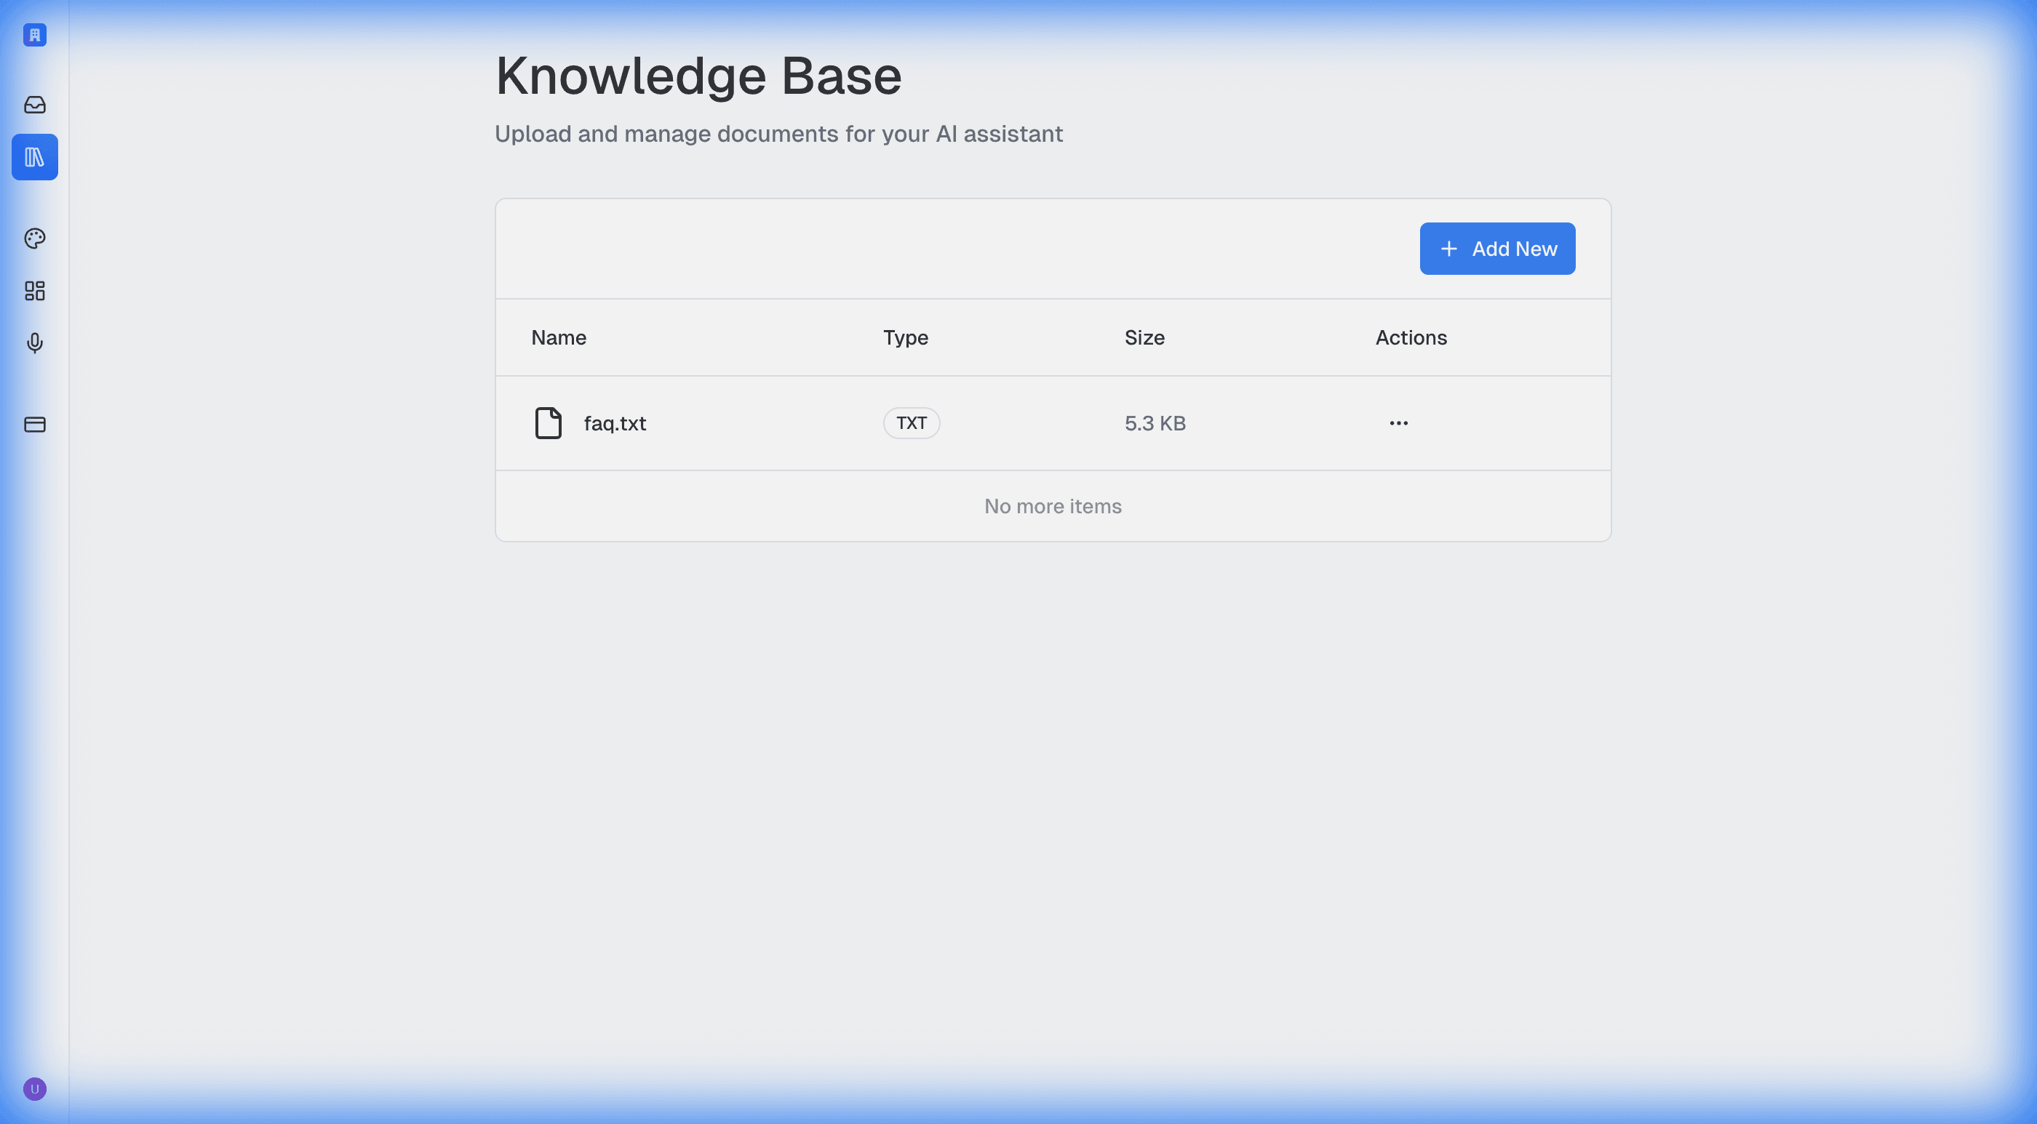Click the 5.3 KB size value

pos(1155,423)
